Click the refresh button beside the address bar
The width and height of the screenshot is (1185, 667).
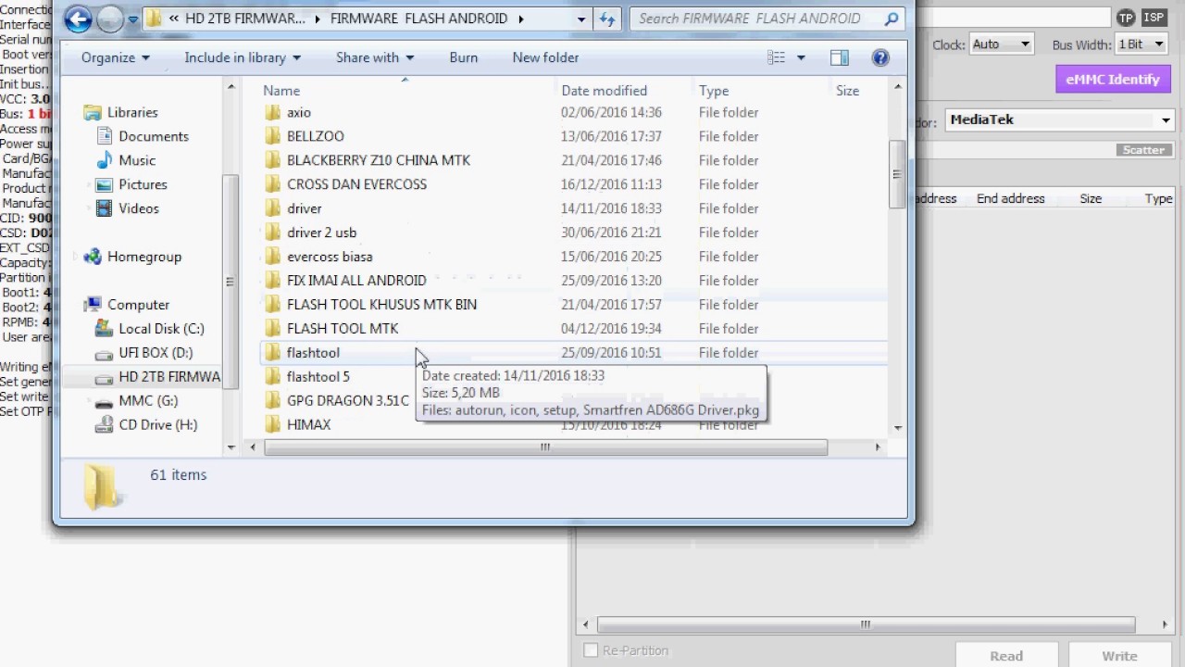point(607,19)
